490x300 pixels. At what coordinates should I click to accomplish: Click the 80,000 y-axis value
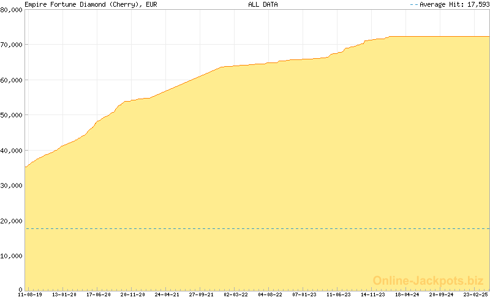(x=11, y=10)
